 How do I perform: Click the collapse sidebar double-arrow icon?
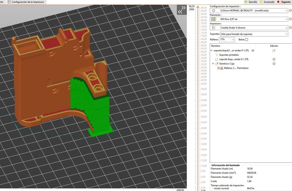pos(182,10)
